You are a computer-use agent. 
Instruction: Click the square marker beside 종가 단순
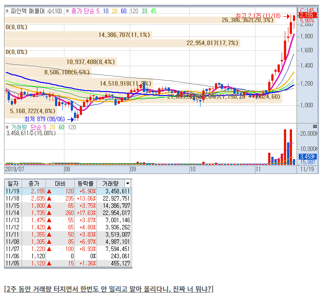[67, 11]
